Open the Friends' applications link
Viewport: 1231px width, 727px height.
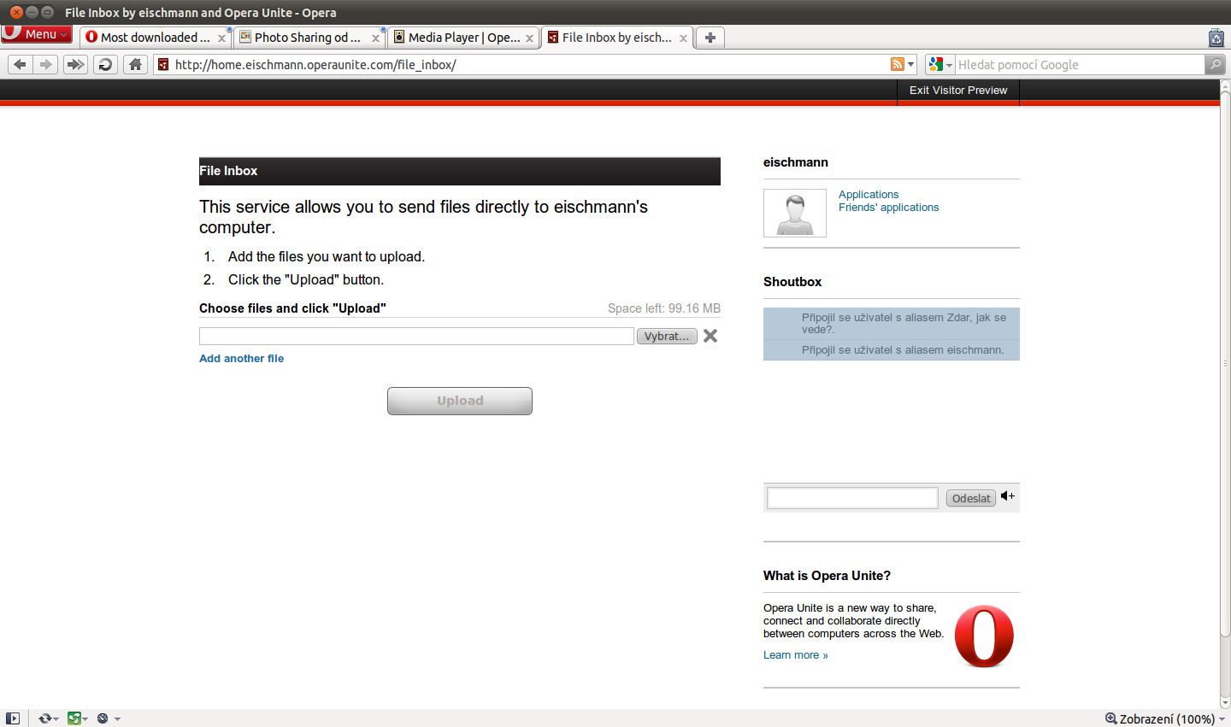tap(888, 208)
